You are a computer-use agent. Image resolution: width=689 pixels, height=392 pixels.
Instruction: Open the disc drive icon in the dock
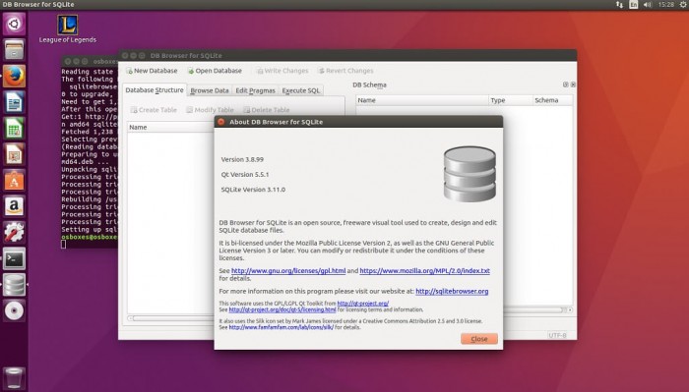pyautogui.click(x=14, y=310)
